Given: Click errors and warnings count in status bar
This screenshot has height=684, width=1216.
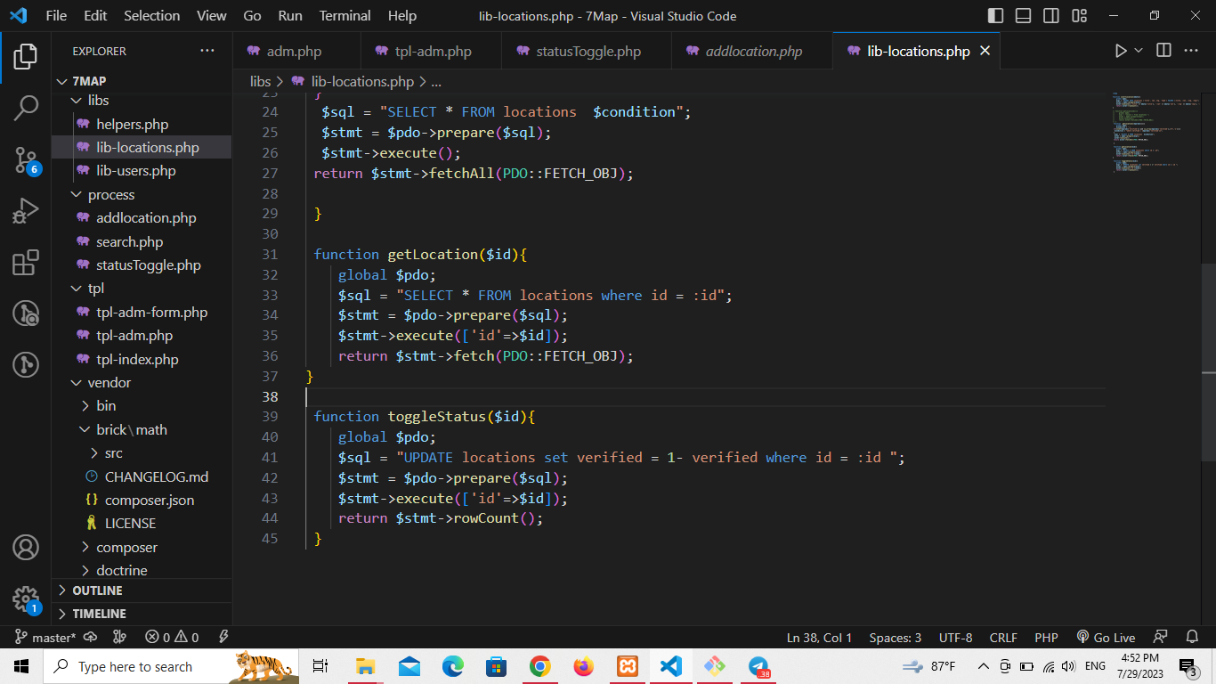Looking at the screenshot, I should (173, 638).
